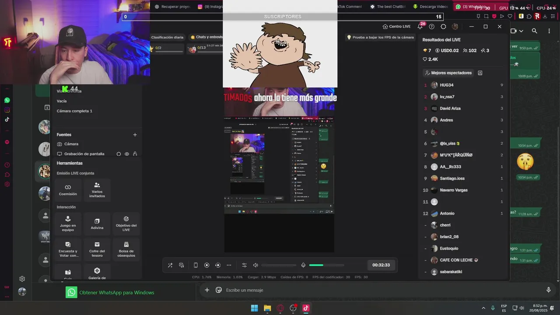Open the Chats y entrevistas tab
The height and width of the screenshot is (315, 560).
[x=206, y=37]
